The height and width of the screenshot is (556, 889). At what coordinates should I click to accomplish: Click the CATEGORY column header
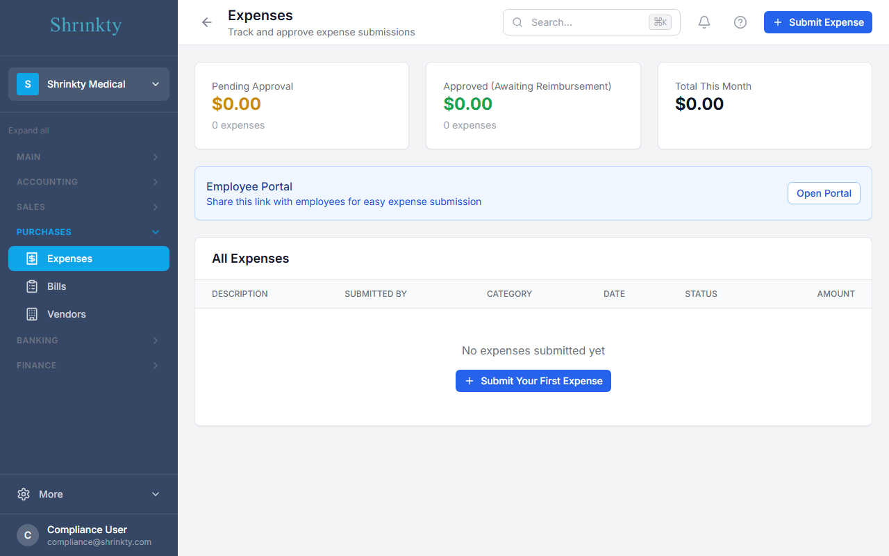[x=509, y=294]
